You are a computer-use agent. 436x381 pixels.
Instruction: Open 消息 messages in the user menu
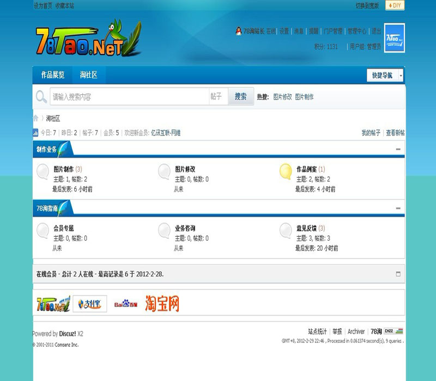pos(299,31)
